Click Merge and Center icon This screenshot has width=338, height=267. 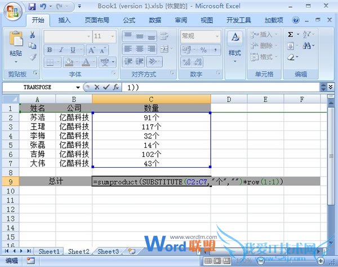(x=164, y=49)
